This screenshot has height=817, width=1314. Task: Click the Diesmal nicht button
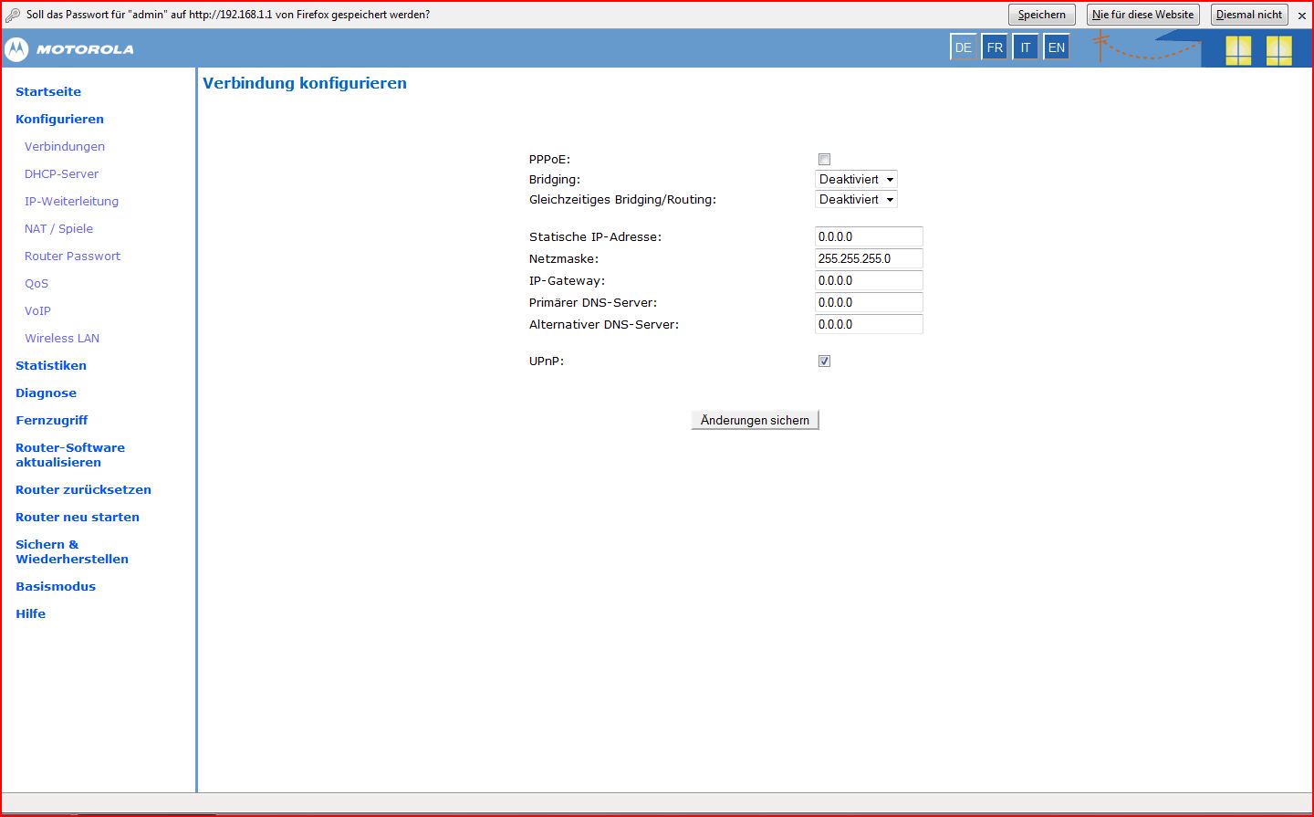(x=1249, y=15)
